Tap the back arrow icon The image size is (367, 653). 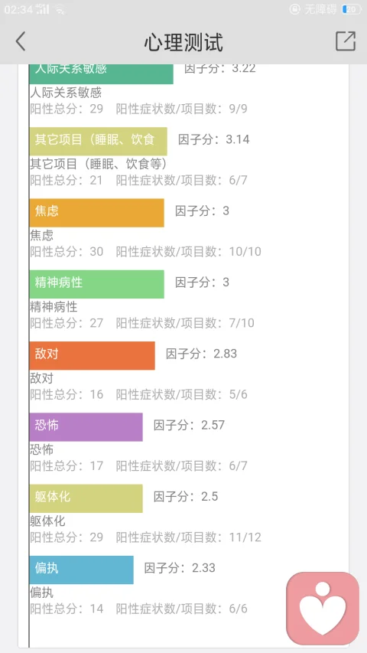point(21,41)
